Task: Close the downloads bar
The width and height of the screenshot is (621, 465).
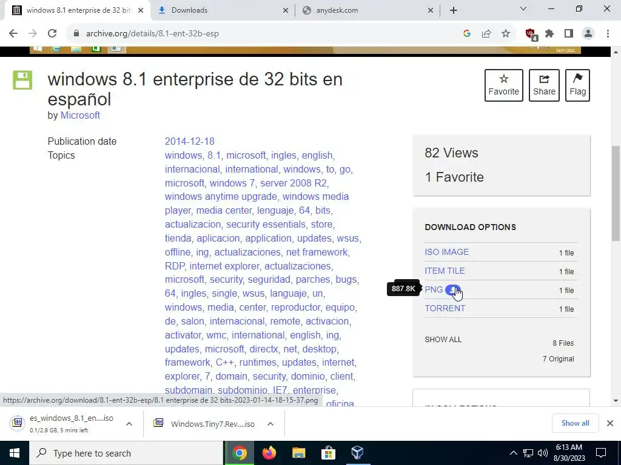Action: pyautogui.click(x=610, y=423)
